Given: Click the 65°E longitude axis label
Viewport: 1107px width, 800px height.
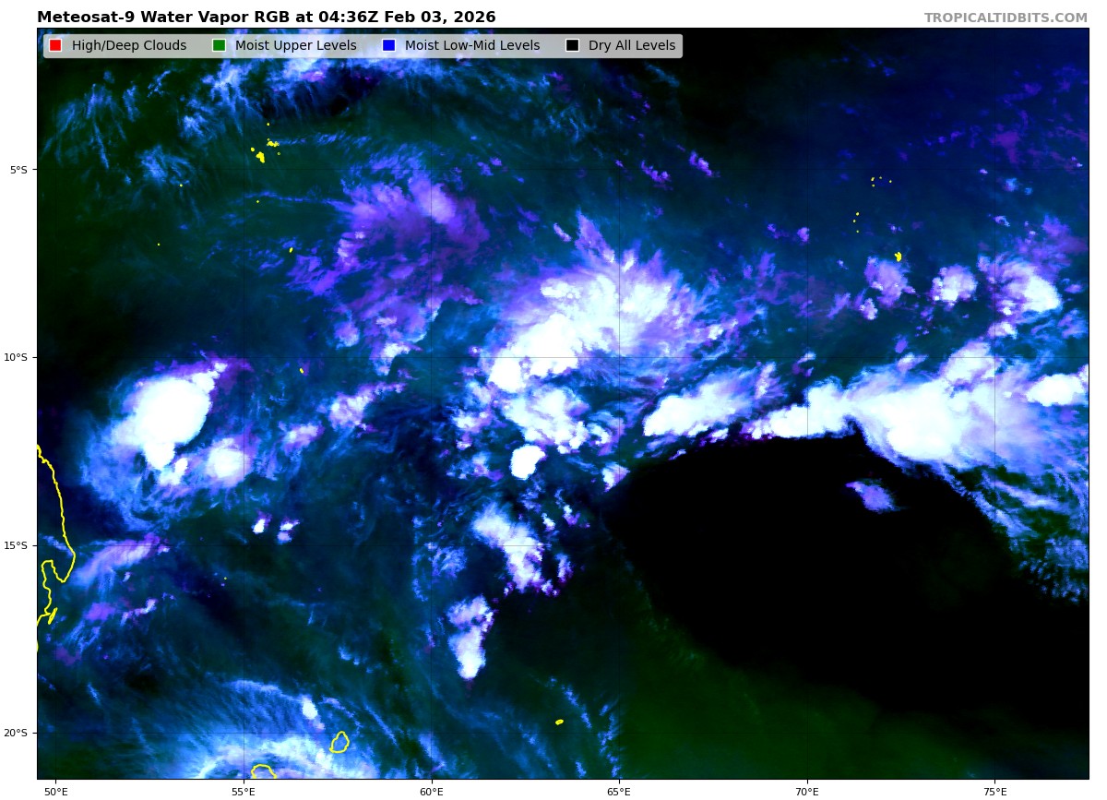Looking at the screenshot, I should click(619, 791).
